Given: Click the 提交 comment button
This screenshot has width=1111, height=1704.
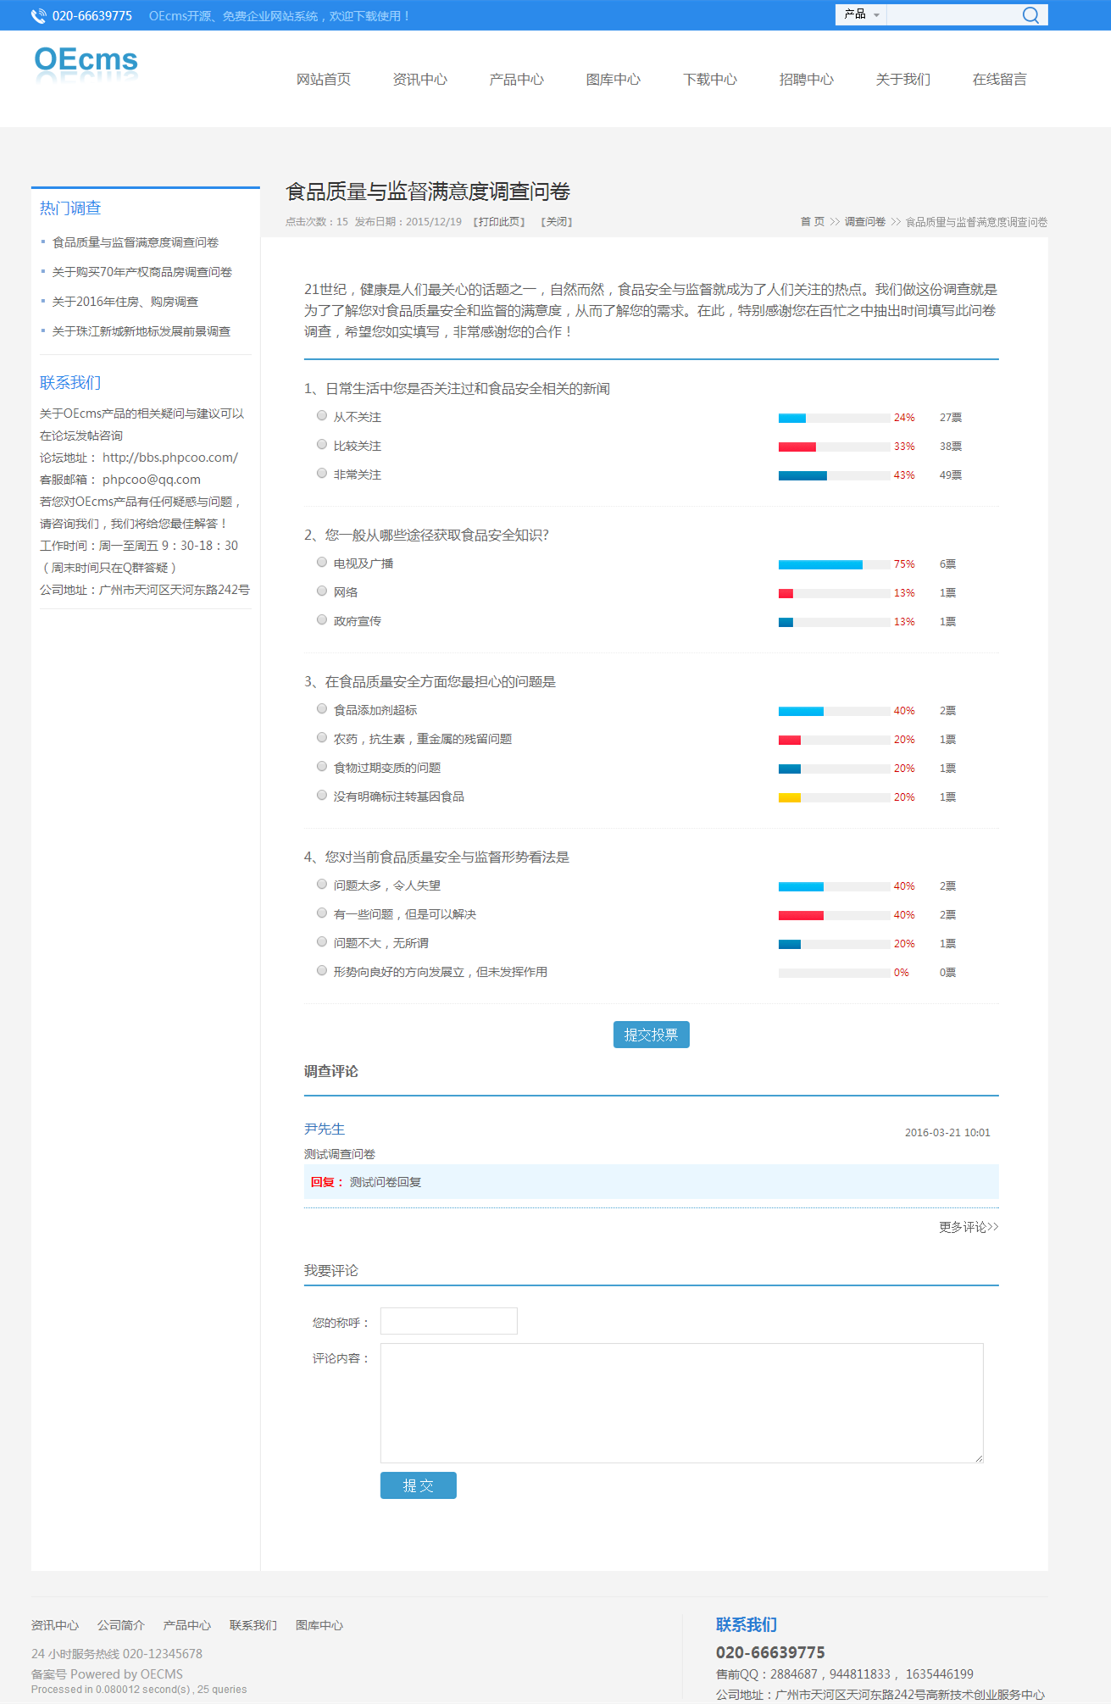Looking at the screenshot, I should [418, 1485].
